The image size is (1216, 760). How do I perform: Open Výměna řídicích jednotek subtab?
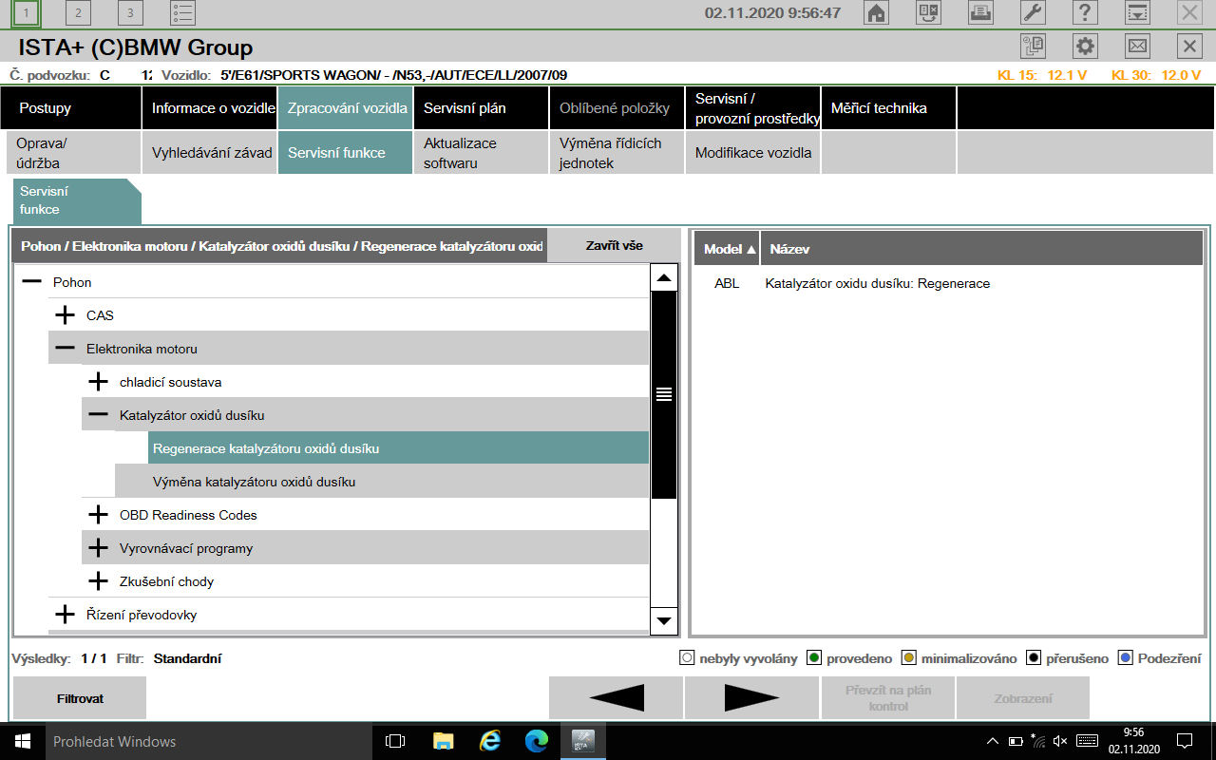coord(617,153)
